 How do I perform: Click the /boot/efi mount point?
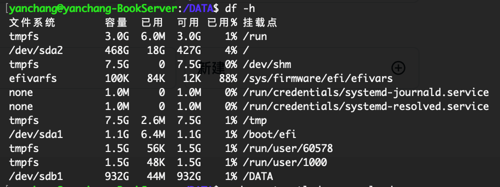click(x=270, y=134)
